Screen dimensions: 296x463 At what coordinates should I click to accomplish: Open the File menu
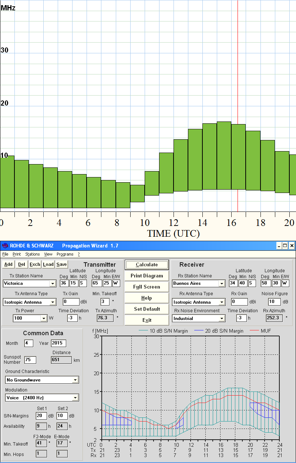[5, 254]
